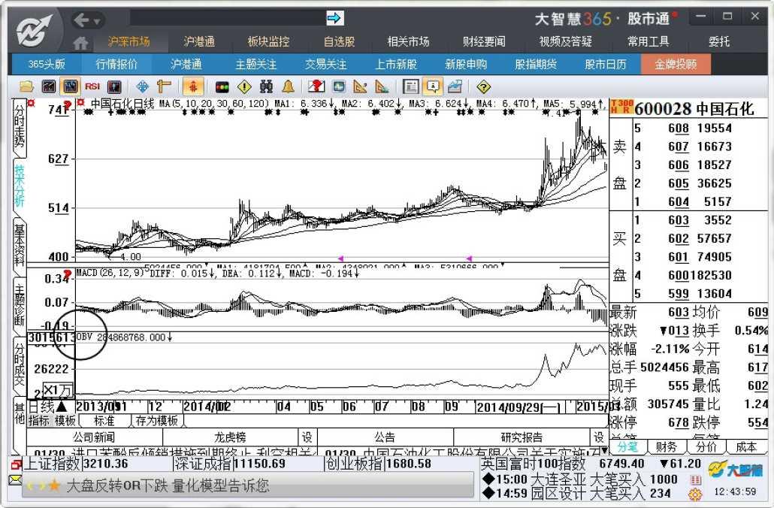Click the ×1万 unit label in OBV axis

[59, 391]
